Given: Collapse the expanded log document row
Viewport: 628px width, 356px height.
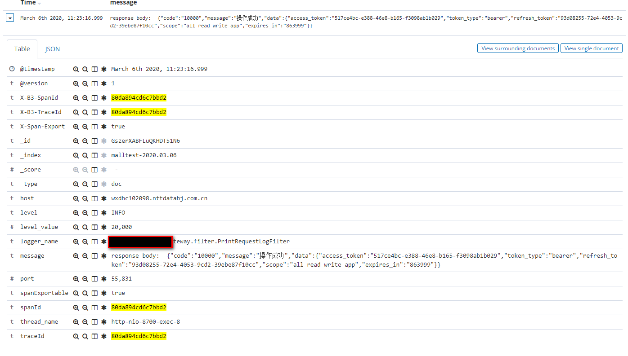Looking at the screenshot, I should 9,18.
